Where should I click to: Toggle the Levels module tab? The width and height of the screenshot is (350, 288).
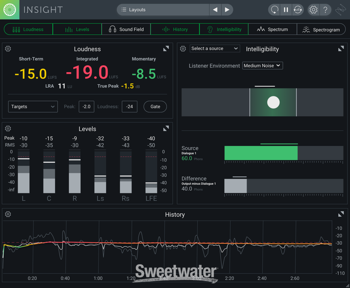point(77,29)
